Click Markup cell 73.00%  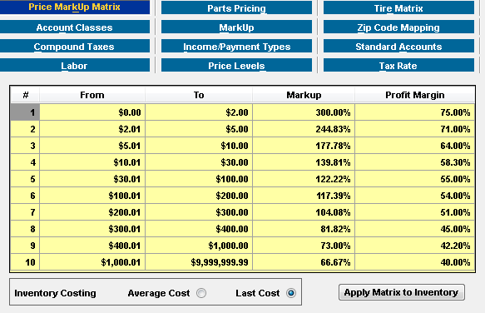(304, 246)
